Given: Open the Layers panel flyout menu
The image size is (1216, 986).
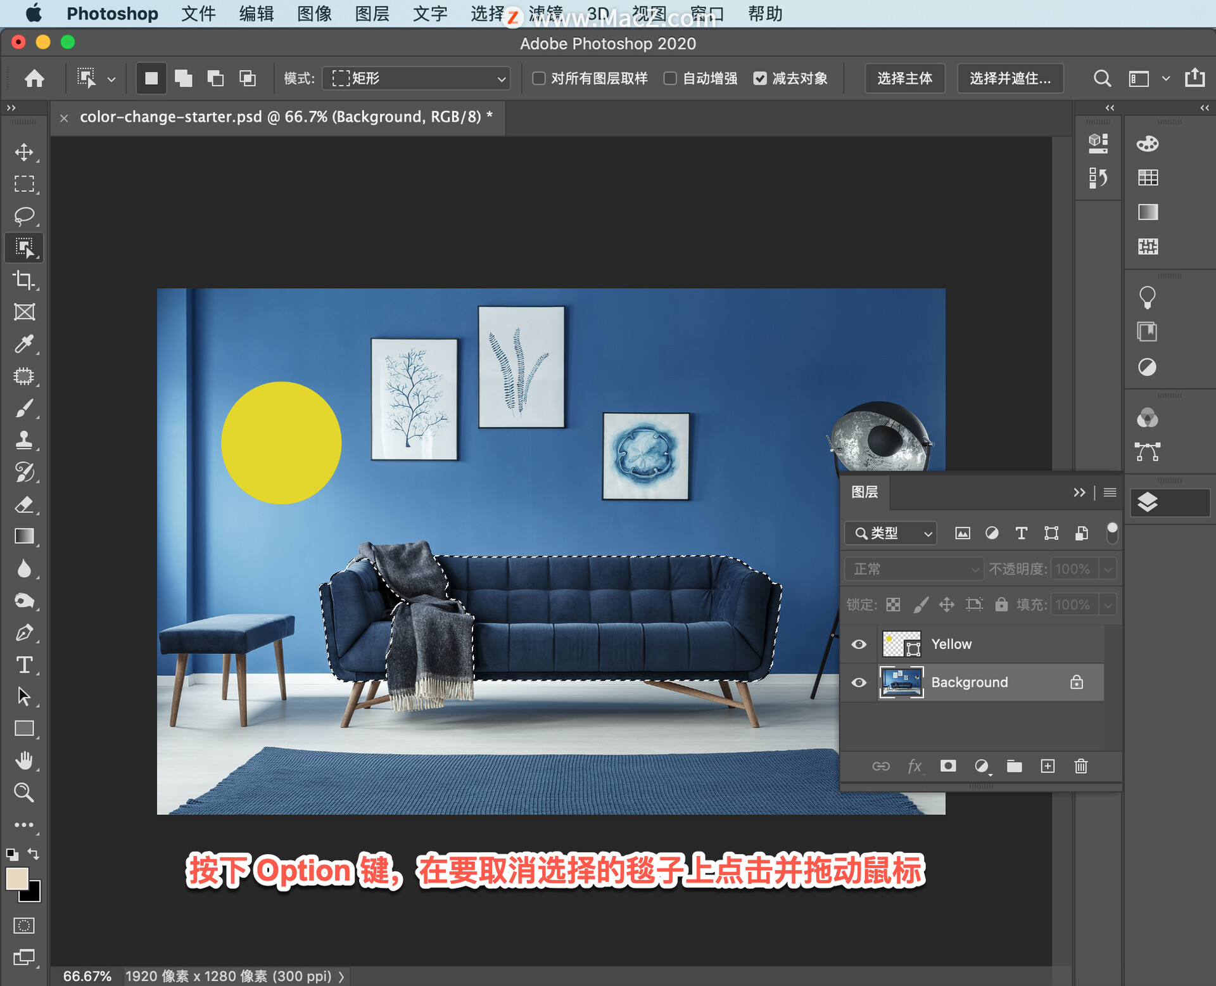Looking at the screenshot, I should tap(1110, 492).
